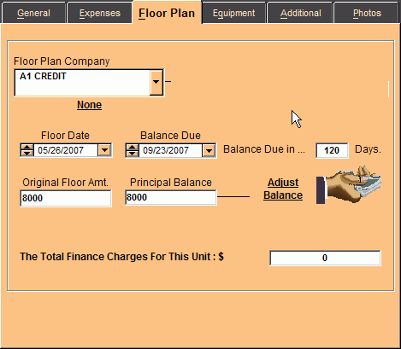This screenshot has width=401, height=349.
Task: Click the None link under company
Action: pyautogui.click(x=89, y=105)
